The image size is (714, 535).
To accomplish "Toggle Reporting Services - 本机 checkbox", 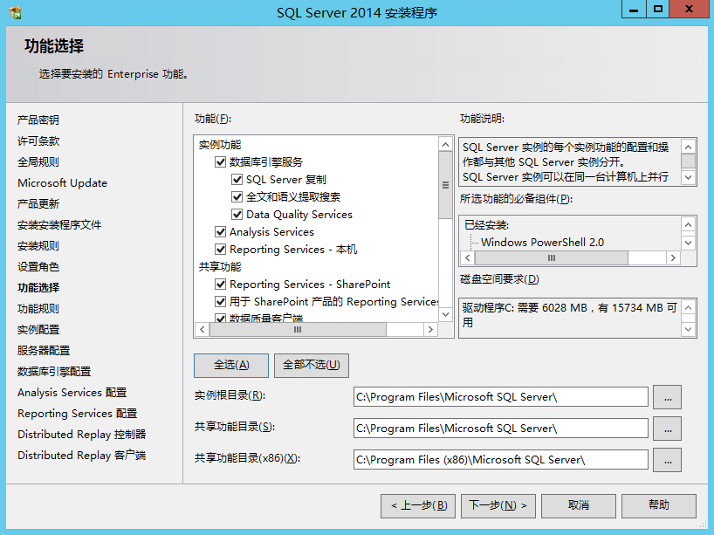I will [x=220, y=249].
